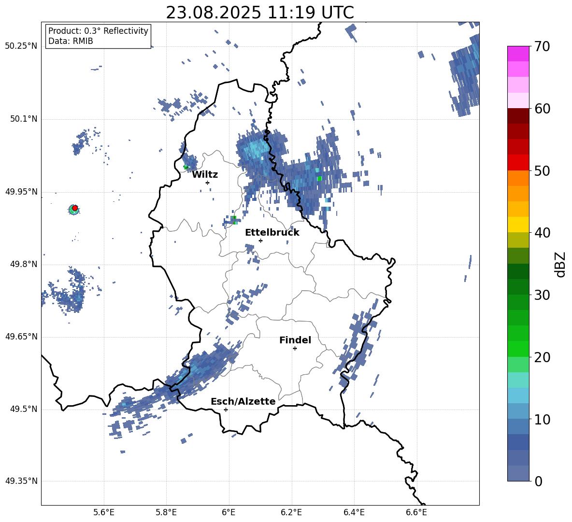
Task: Click the 6.4°E longitude label
Action: [x=354, y=512]
